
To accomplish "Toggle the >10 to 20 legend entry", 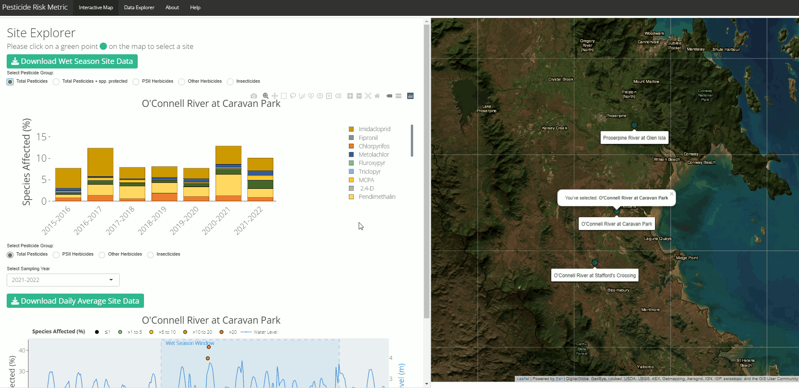I will (198, 332).
